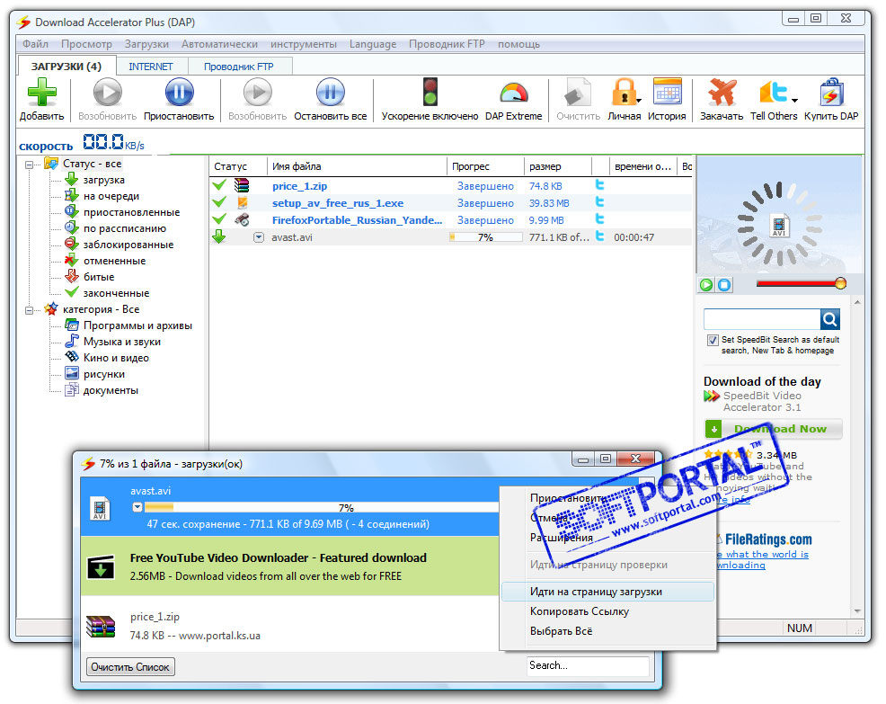886x704 pixels.
Task: Open dropdown arrow beside popup progress bar
Action: click(137, 507)
